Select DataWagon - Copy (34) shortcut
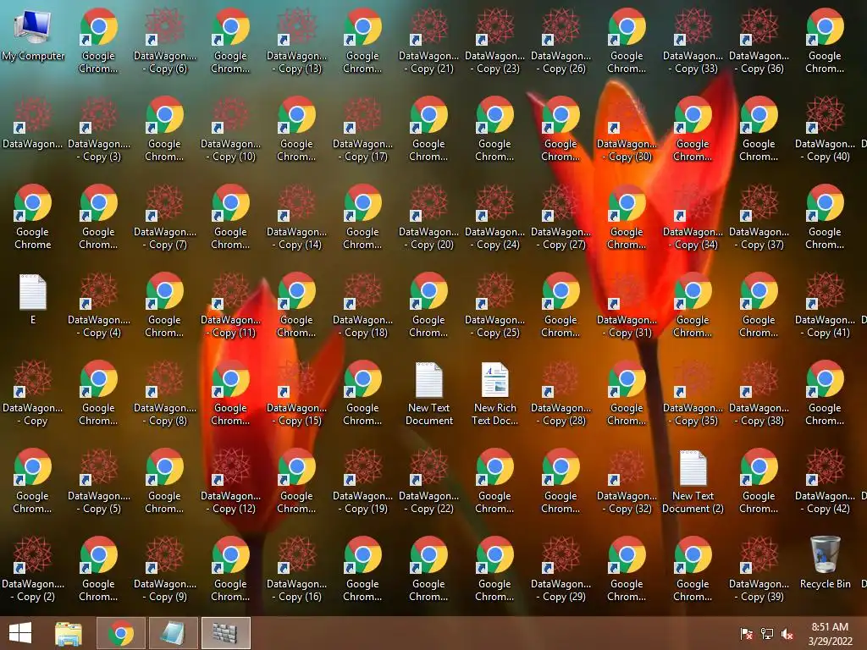Screen dimensions: 867x650 click(x=693, y=218)
